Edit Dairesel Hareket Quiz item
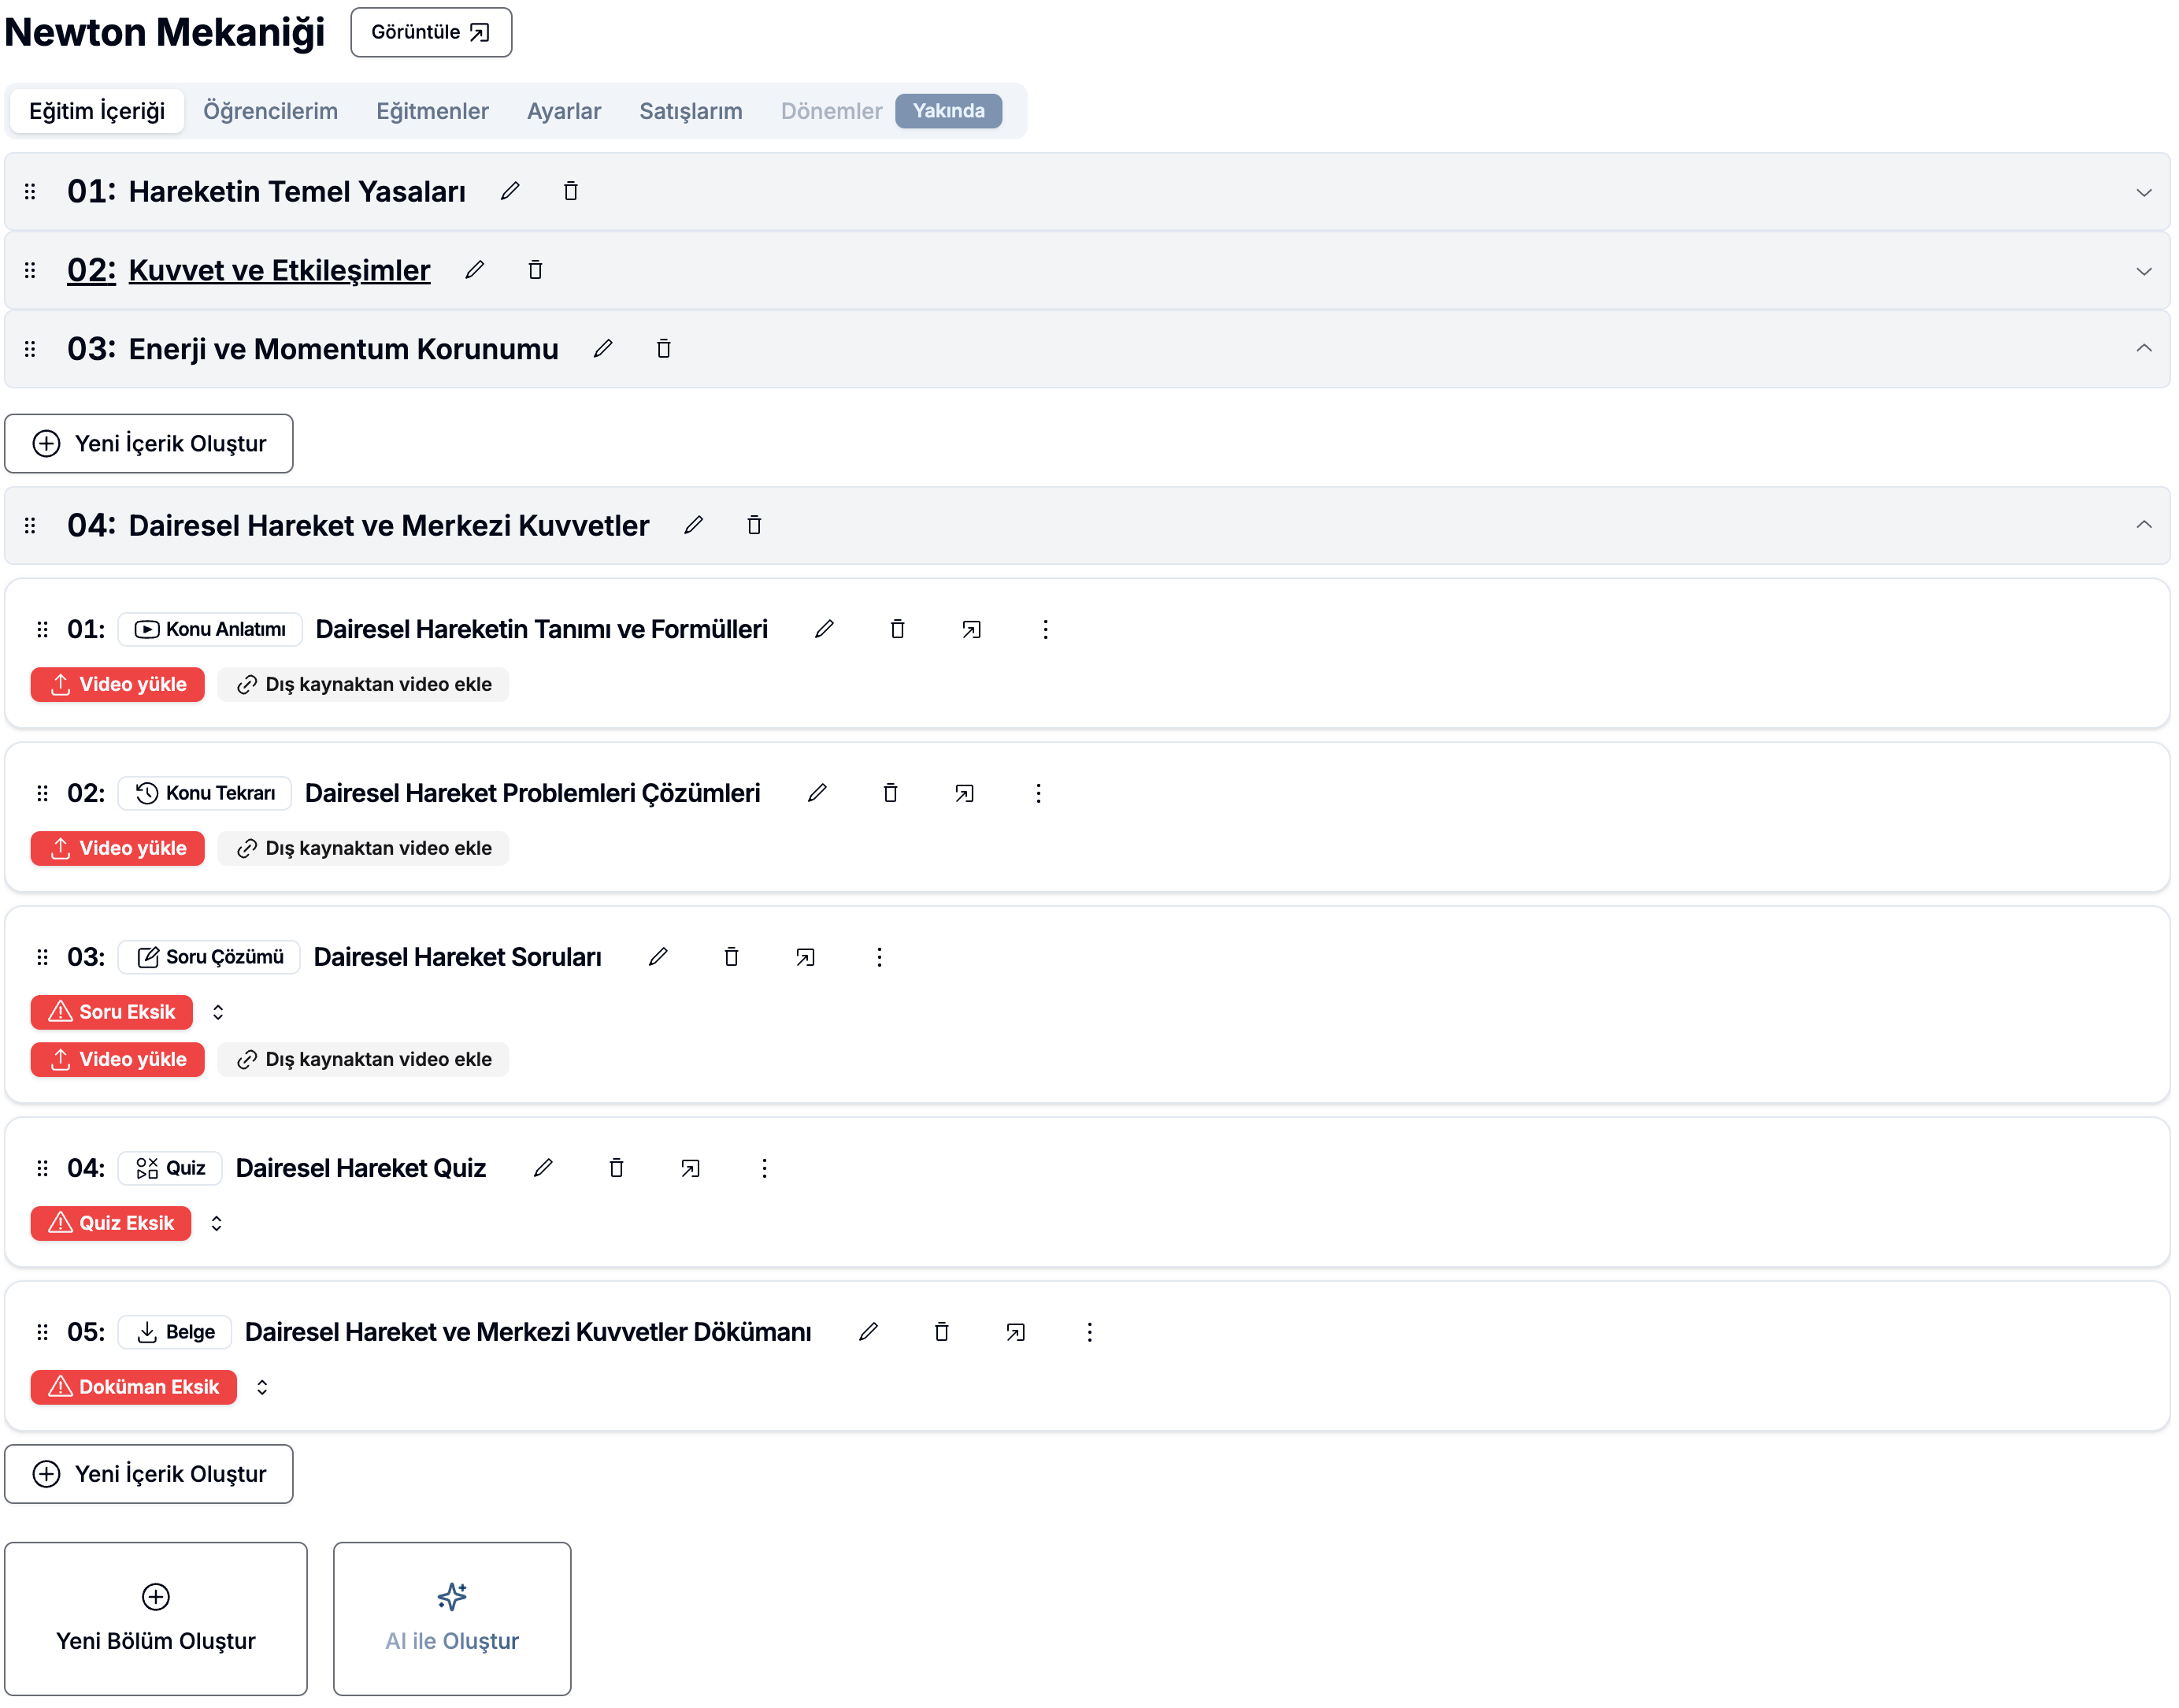 [x=543, y=1168]
